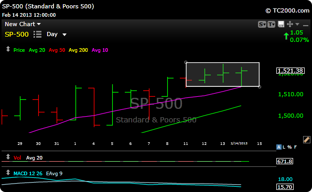This screenshot has width=312, height=192.
Task: Click the minimize chart dash icon
Action: 306,26
